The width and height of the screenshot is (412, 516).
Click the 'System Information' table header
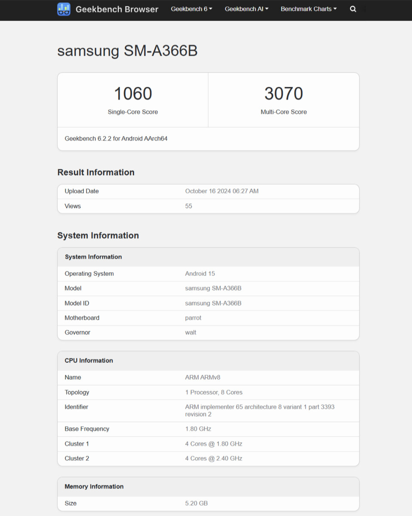click(93, 257)
